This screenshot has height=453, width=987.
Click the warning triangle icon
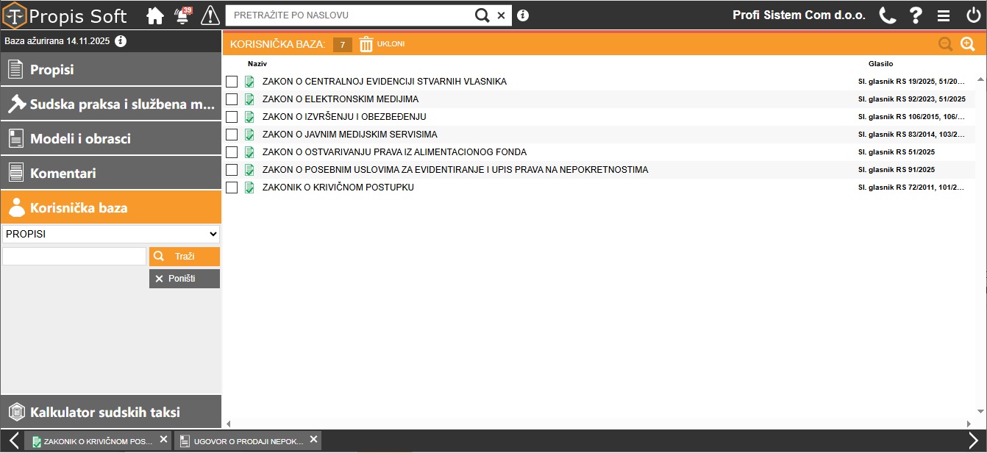click(210, 15)
